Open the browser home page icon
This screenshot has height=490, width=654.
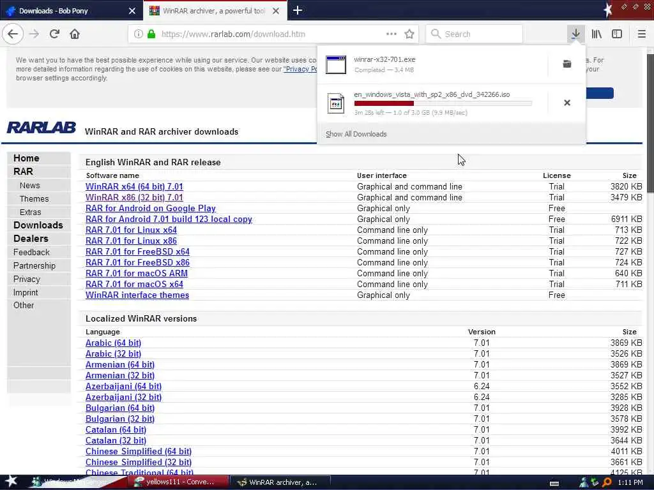75,34
